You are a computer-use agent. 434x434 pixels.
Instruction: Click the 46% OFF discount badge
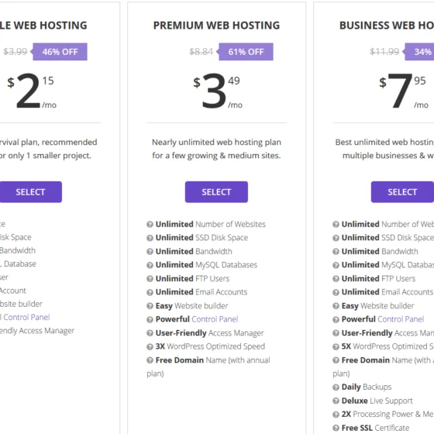point(59,52)
